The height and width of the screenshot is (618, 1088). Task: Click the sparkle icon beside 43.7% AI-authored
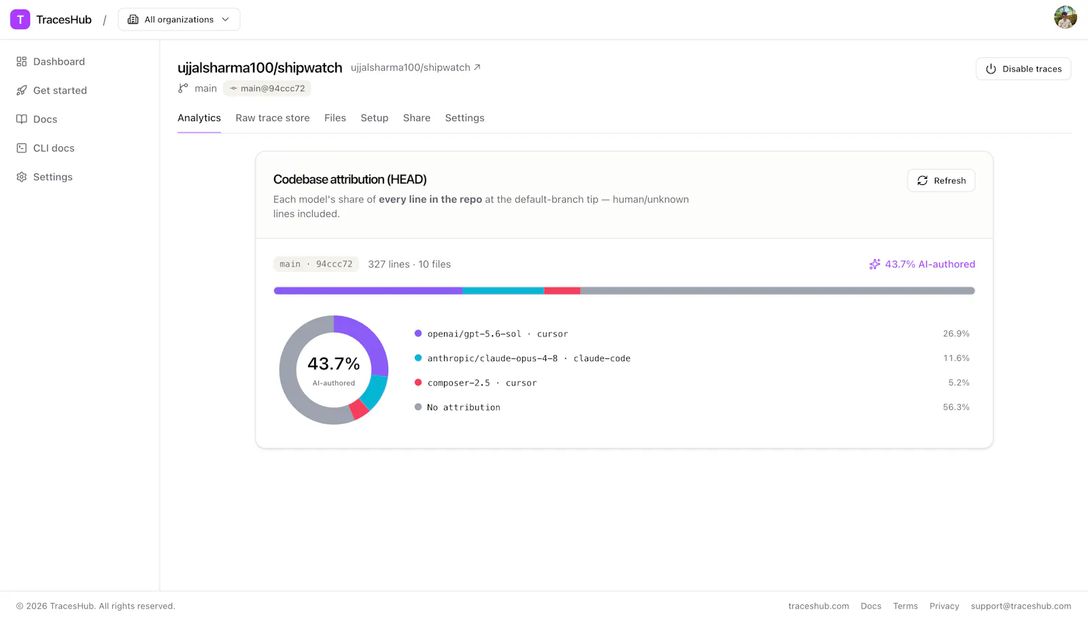pyautogui.click(x=874, y=264)
